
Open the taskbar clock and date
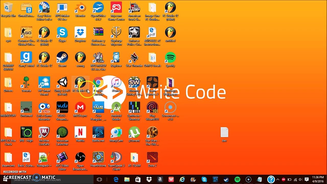[318, 179]
